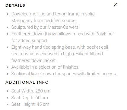Click the bullet dot beside 'Seat Width'
Viewport: 127px width, 110px height.
coord(7,91)
